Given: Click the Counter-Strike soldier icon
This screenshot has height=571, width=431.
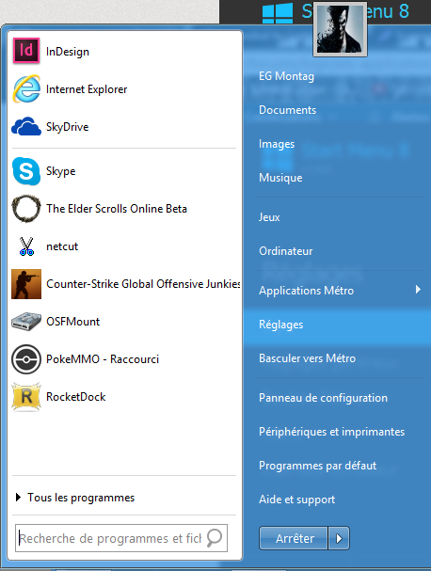Looking at the screenshot, I should click(x=26, y=284).
